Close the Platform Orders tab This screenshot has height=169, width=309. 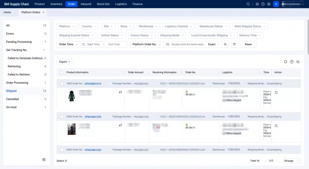[44, 12]
